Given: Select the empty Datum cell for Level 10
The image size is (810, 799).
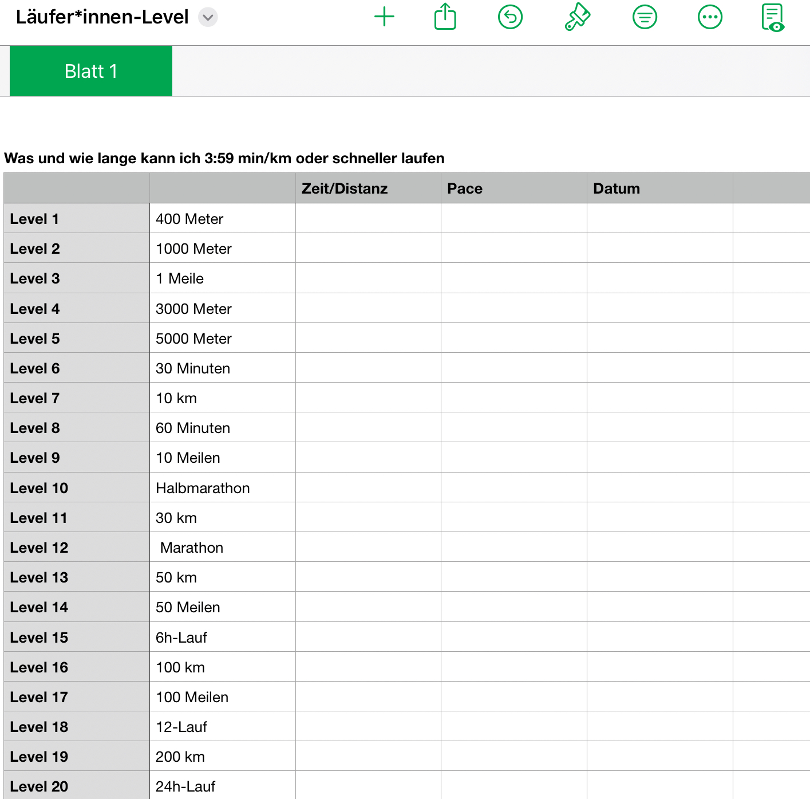Looking at the screenshot, I should tap(660, 487).
